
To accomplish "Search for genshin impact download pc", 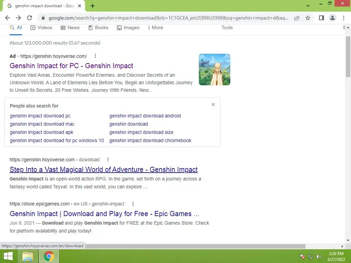I will click(40, 116).
